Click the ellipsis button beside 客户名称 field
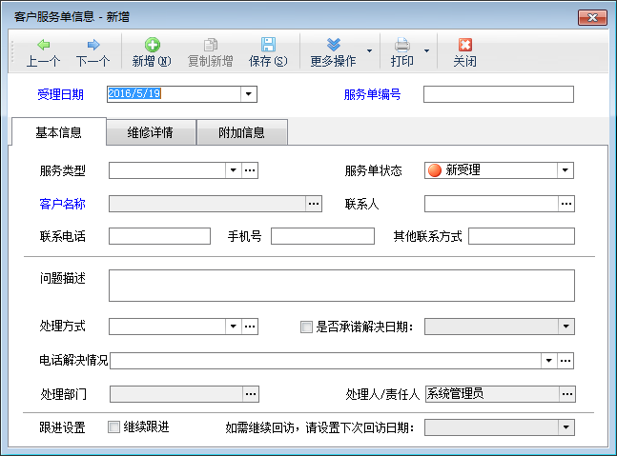 313,204
